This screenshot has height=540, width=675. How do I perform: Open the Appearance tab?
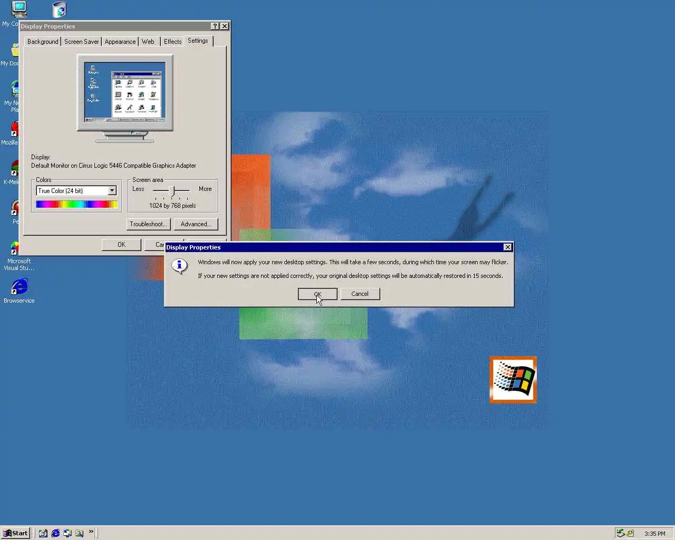pyautogui.click(x=120, y=42)
